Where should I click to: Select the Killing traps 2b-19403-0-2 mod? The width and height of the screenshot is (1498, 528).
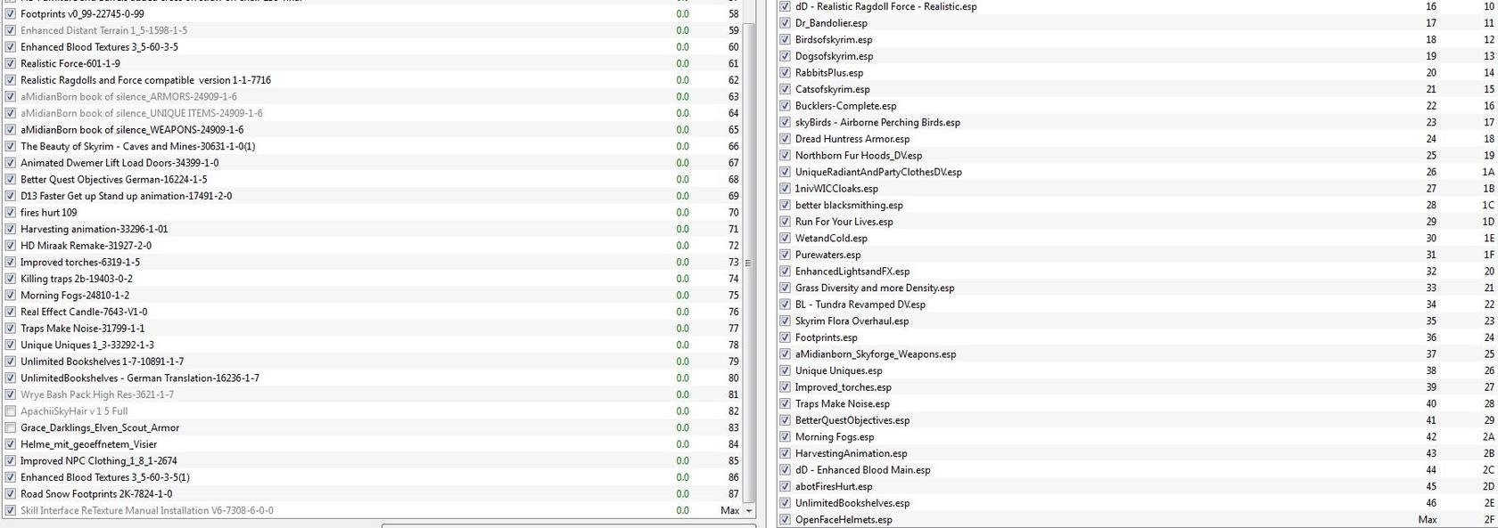pos(77,279)
